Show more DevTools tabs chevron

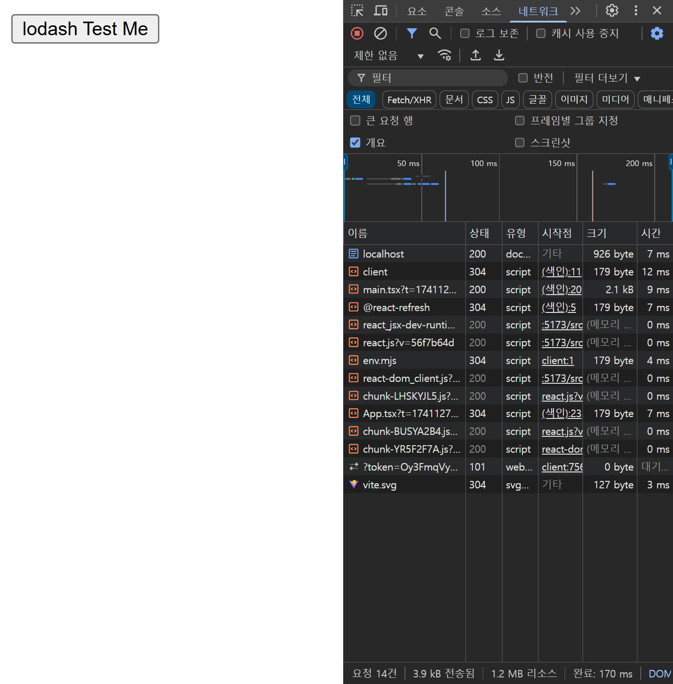click(x=576, y=11)
